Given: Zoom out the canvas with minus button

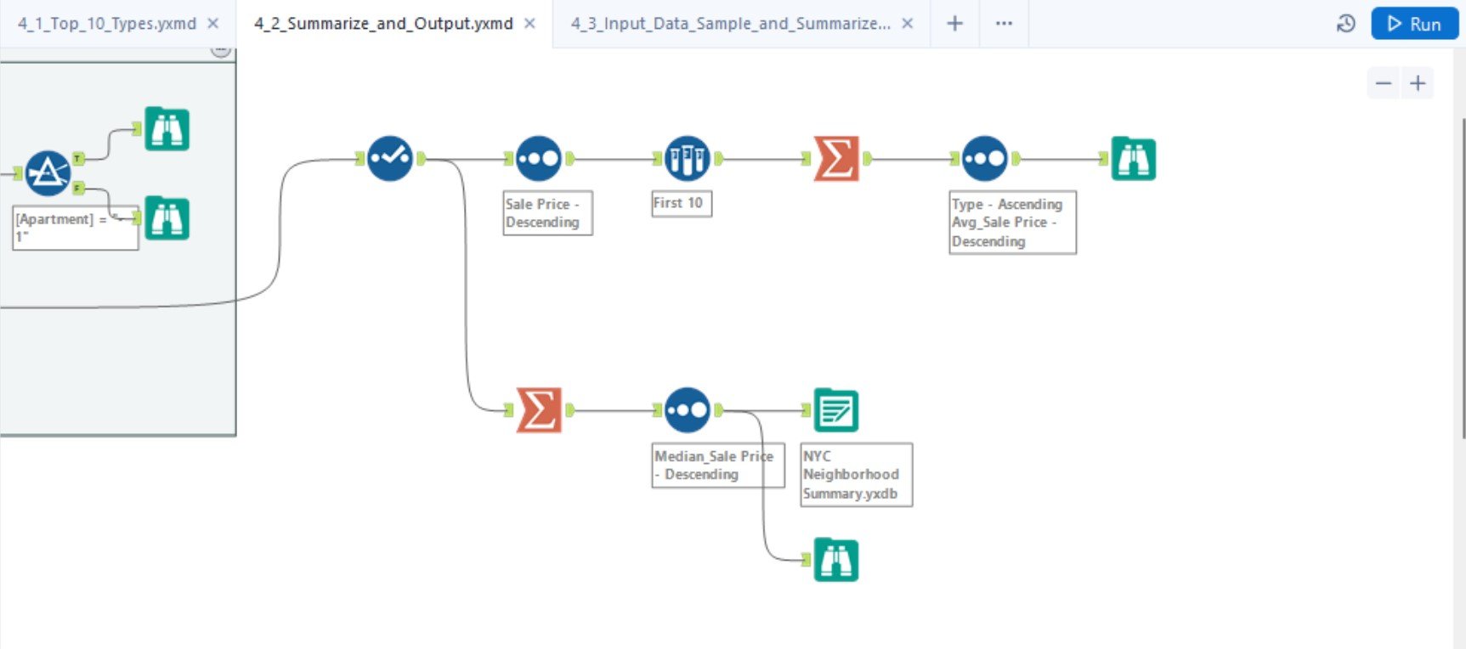Looking at the screenshot, I should (1384, 83).
